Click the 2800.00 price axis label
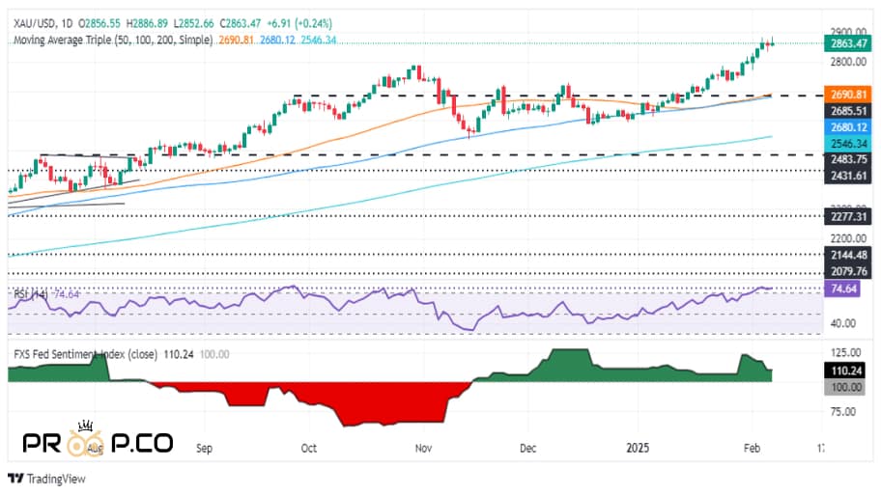The image size is (881, 495). click(848, 62)
